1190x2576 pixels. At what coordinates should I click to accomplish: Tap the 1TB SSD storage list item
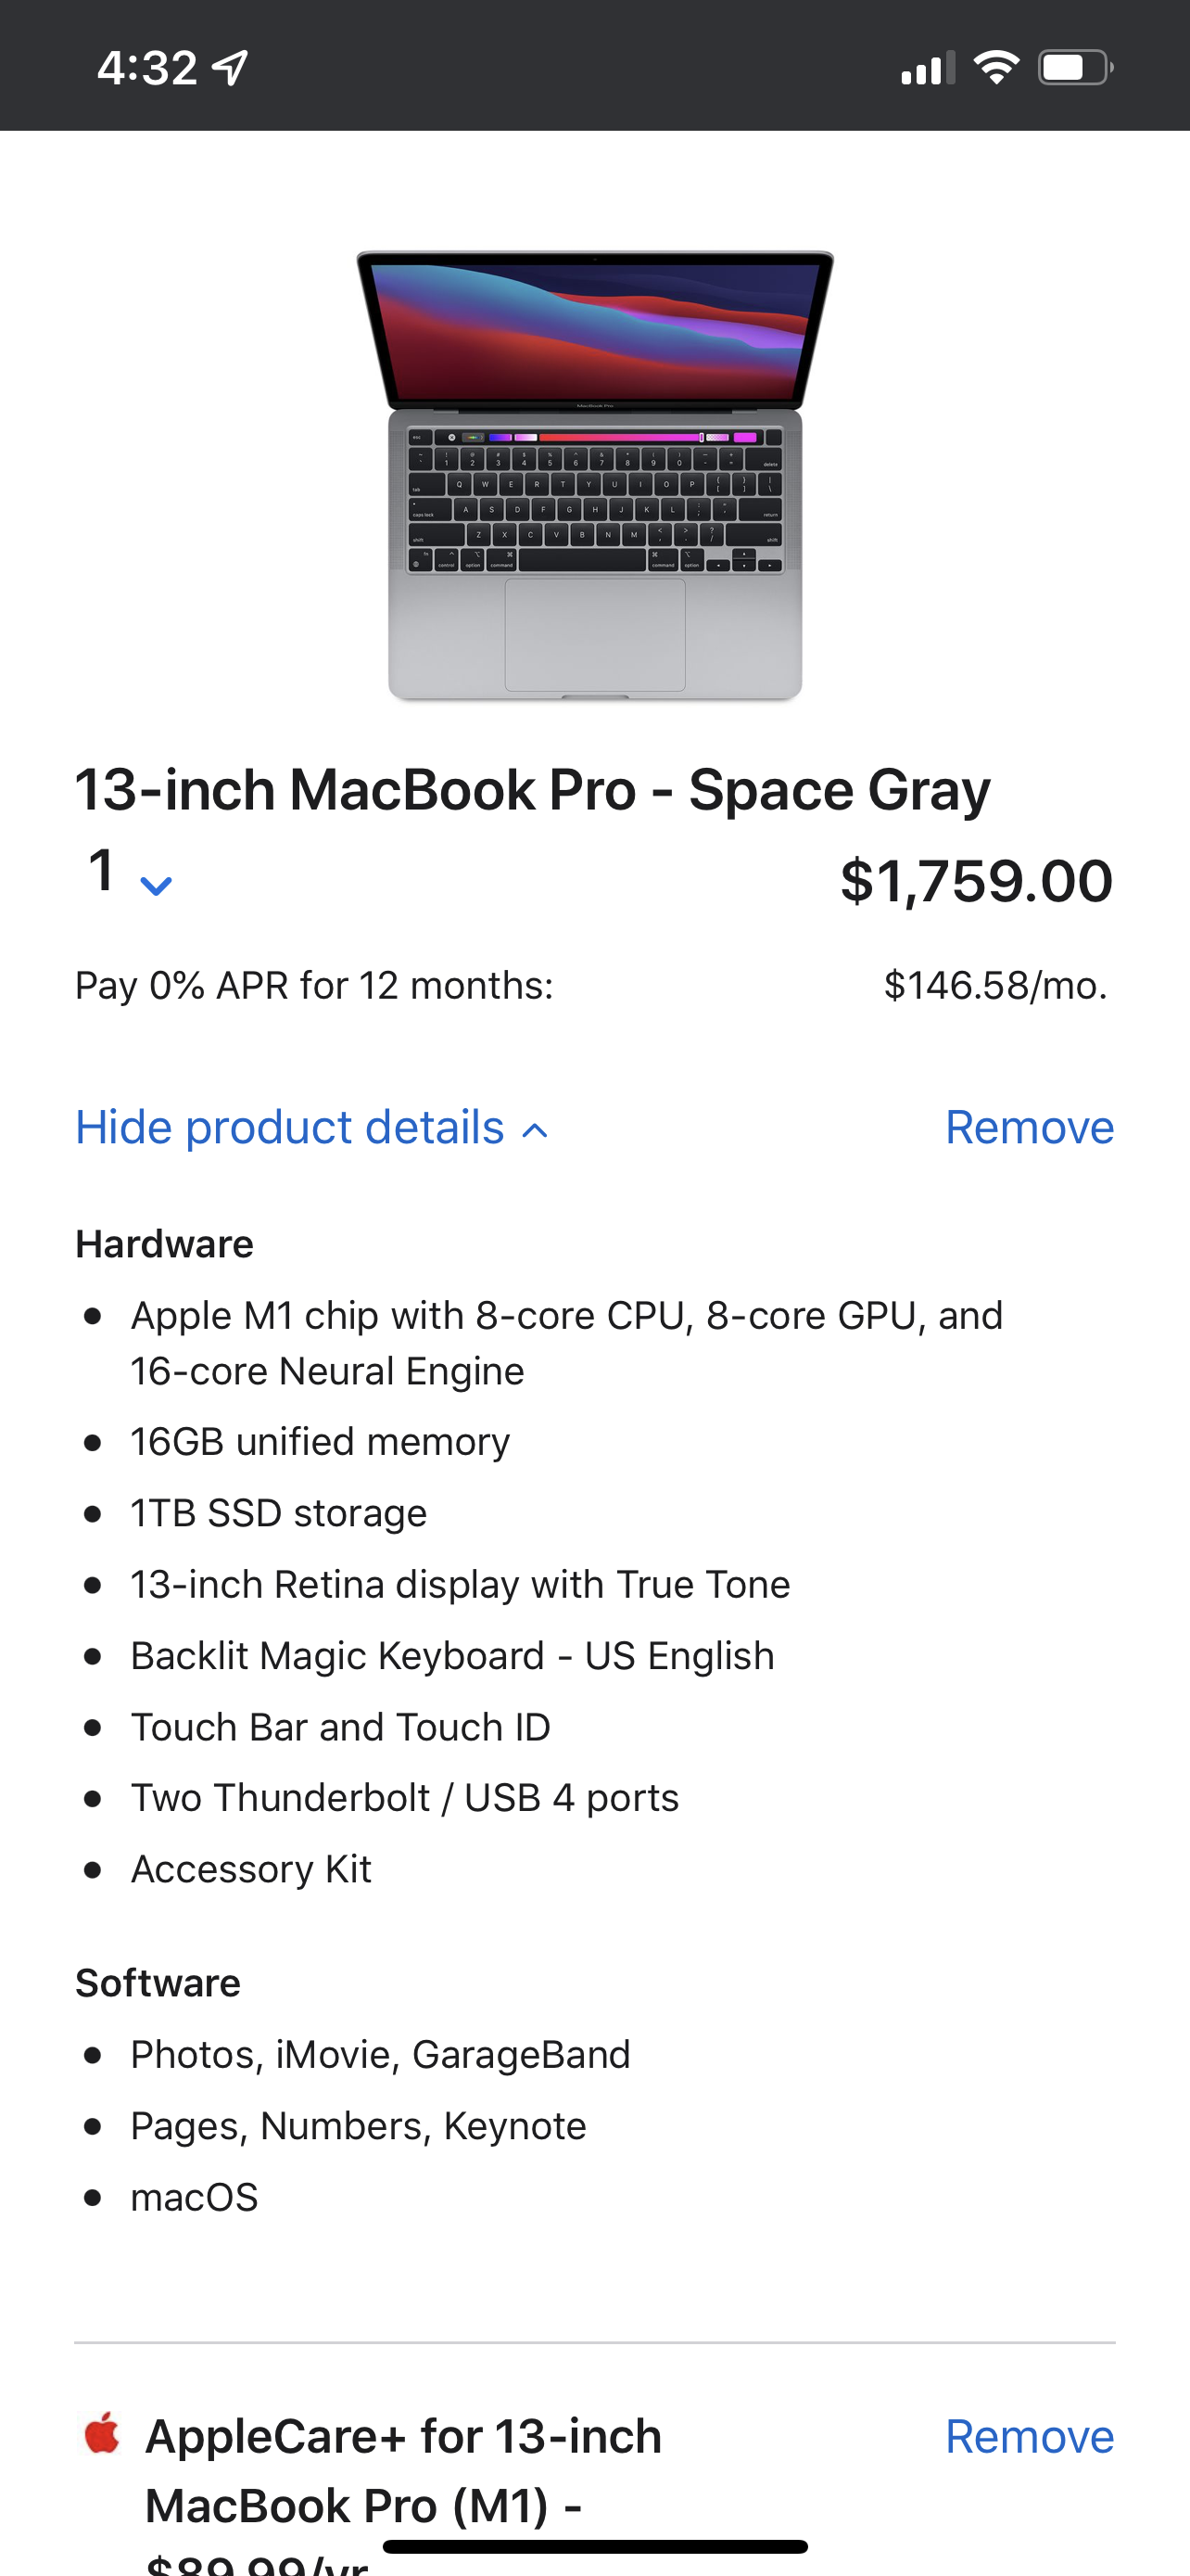279,1513
